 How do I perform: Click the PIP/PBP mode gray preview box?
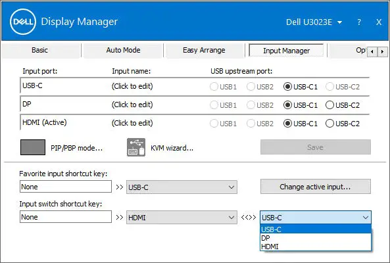pos(33,147)
